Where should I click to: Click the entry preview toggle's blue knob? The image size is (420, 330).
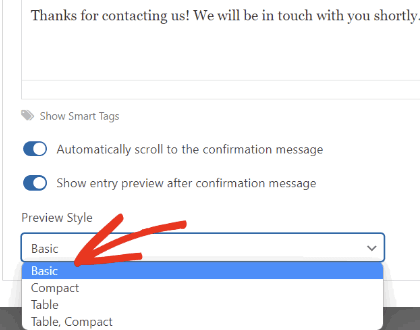tap(39, 183)
